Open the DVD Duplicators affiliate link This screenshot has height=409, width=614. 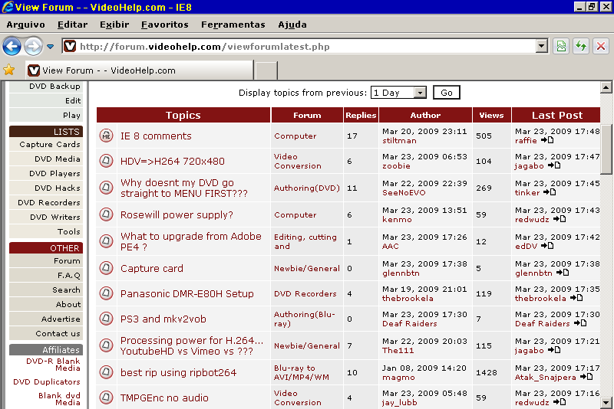pos(47,381)
